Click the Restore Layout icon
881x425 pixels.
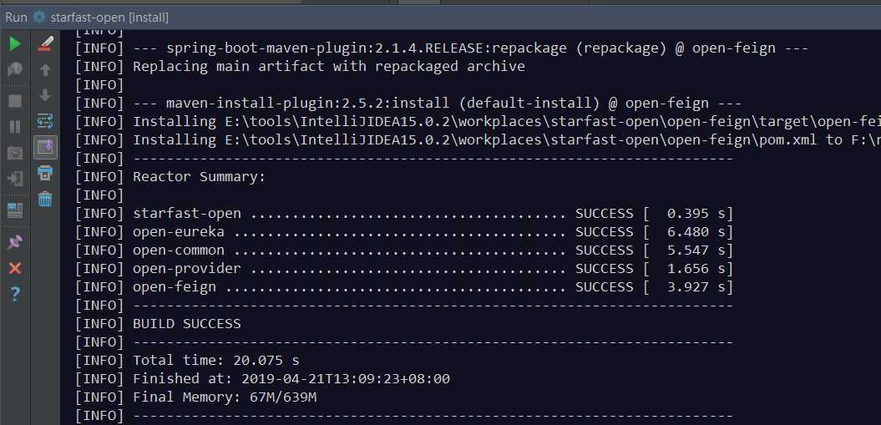[x=15, y=209]
